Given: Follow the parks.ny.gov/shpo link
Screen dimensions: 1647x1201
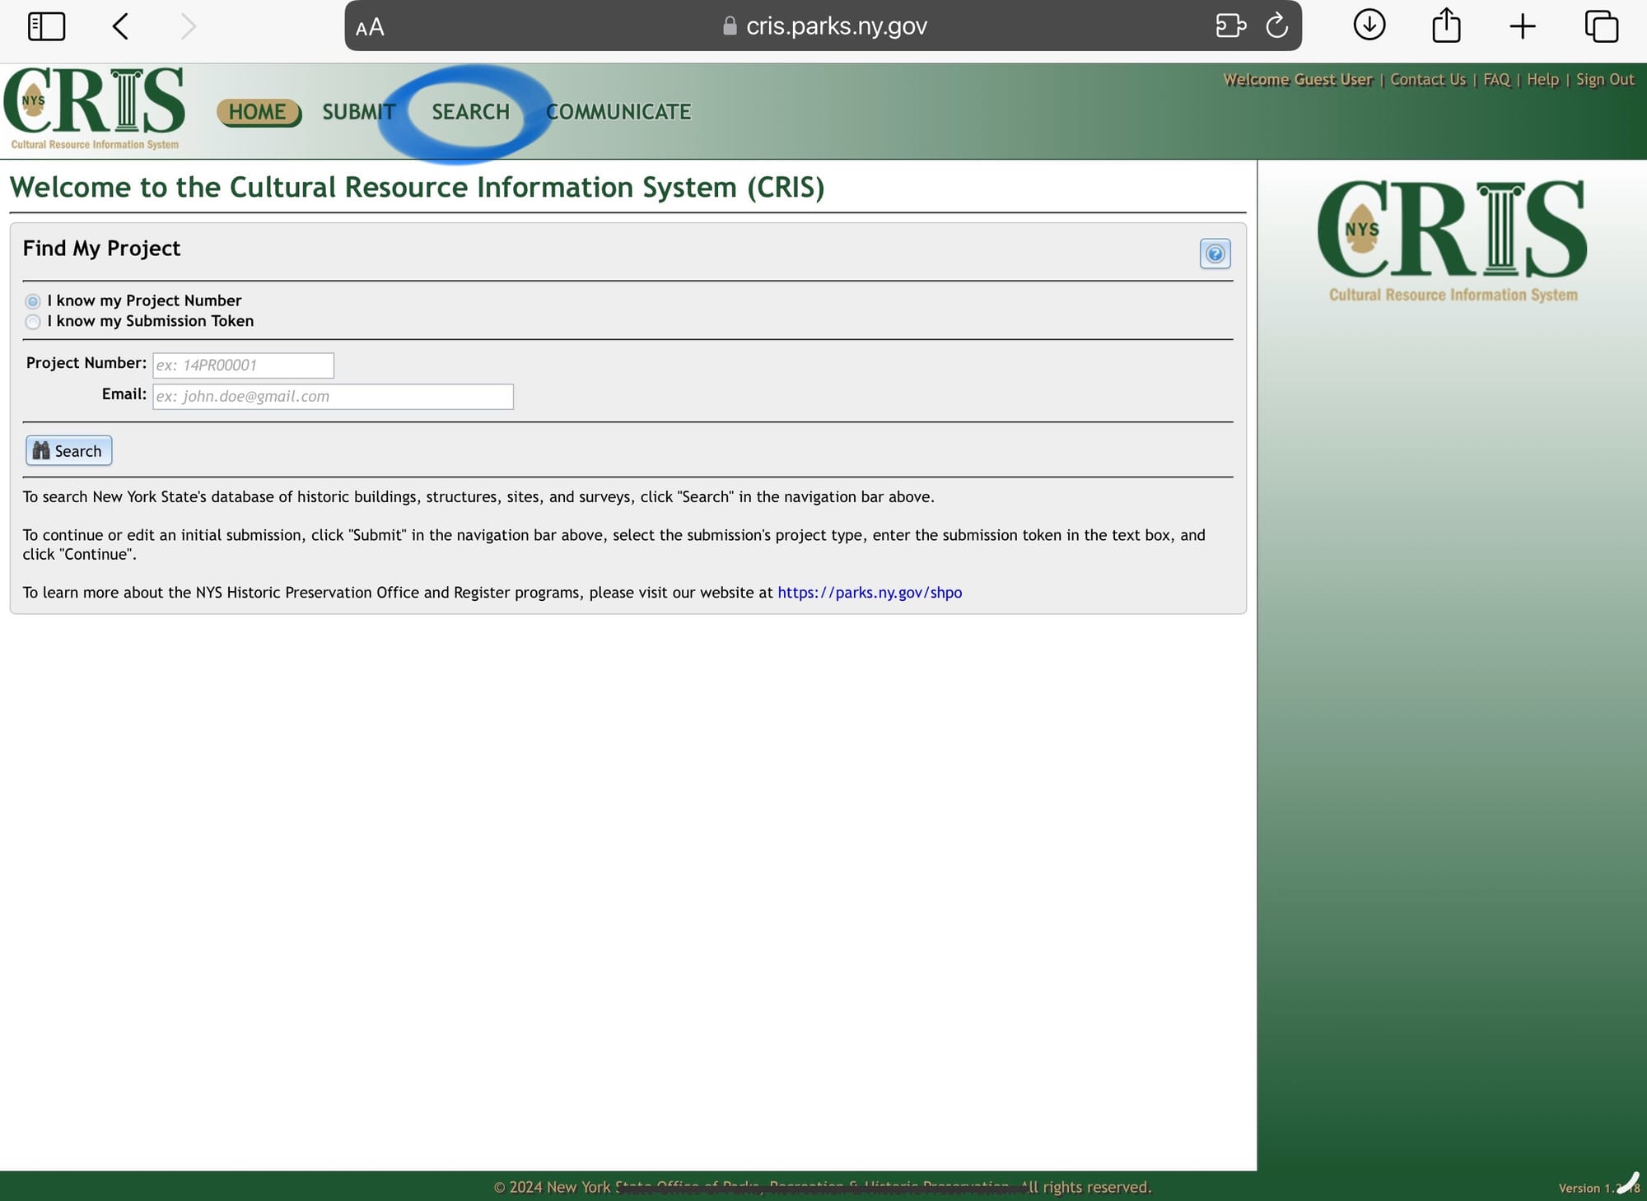Looking at the screenshot, I should tap(869, 593).
